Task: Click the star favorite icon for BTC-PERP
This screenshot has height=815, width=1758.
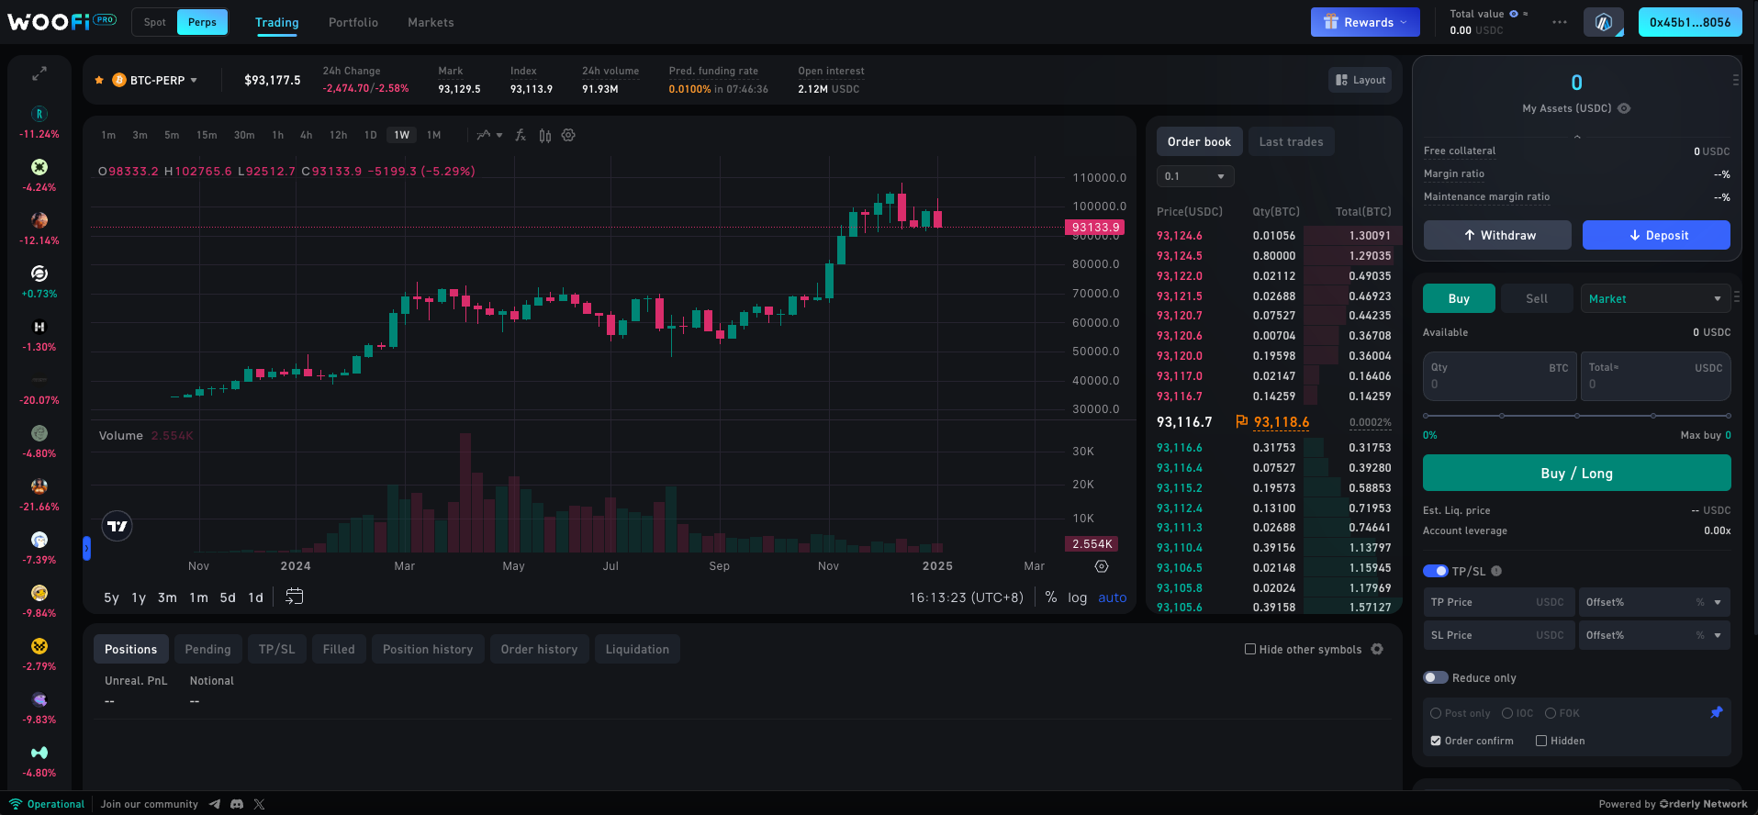Action: click(99, 81)
